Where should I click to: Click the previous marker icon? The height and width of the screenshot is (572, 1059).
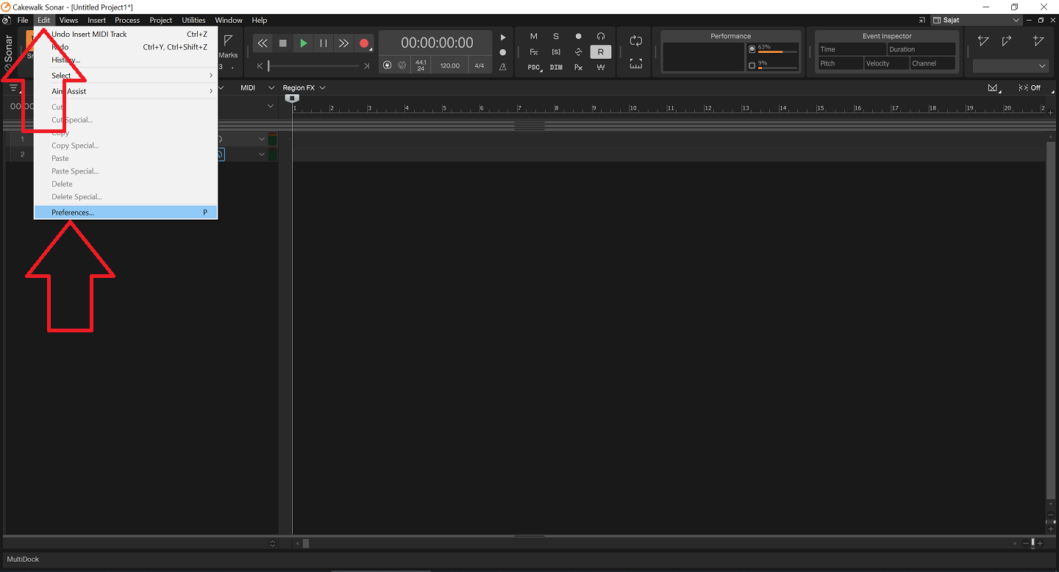[983, 41]
